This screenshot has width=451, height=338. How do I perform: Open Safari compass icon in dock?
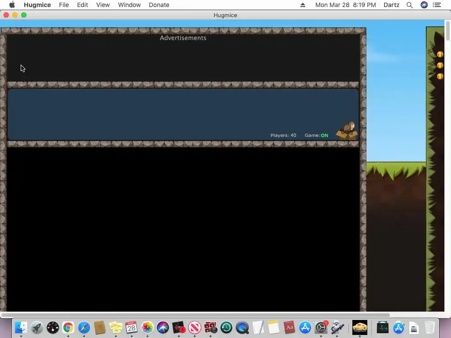[84, 327]
